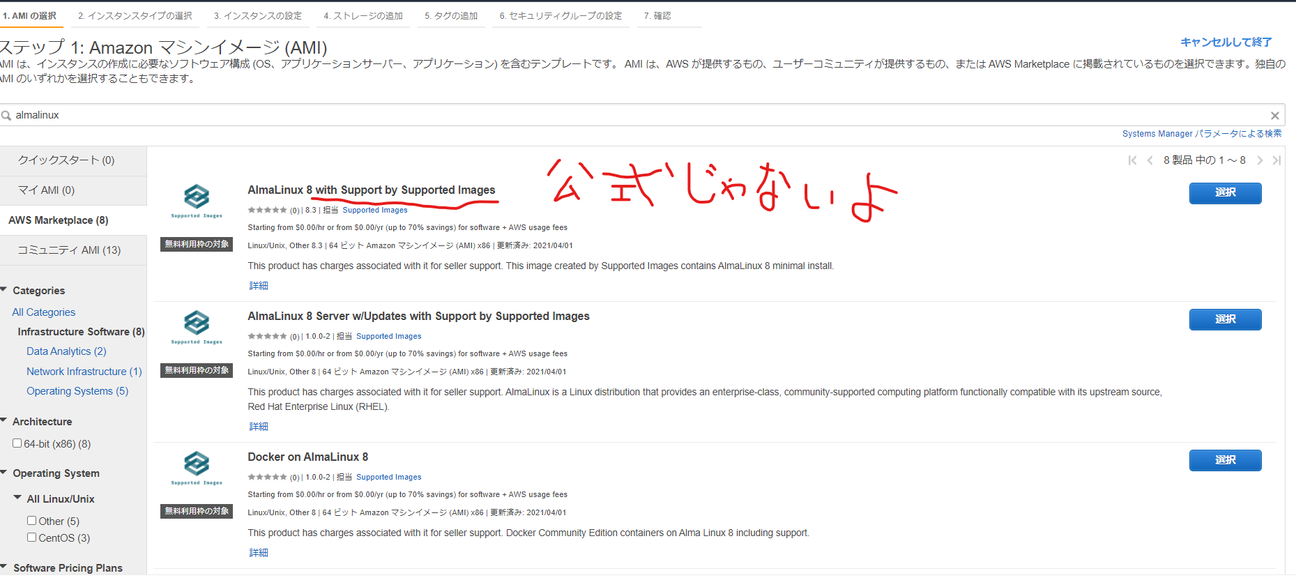Image resolution: width=1296 pixels, height=587 pixels.
Task: Focus the almalinux AMI search field
Action: [641, 115]
